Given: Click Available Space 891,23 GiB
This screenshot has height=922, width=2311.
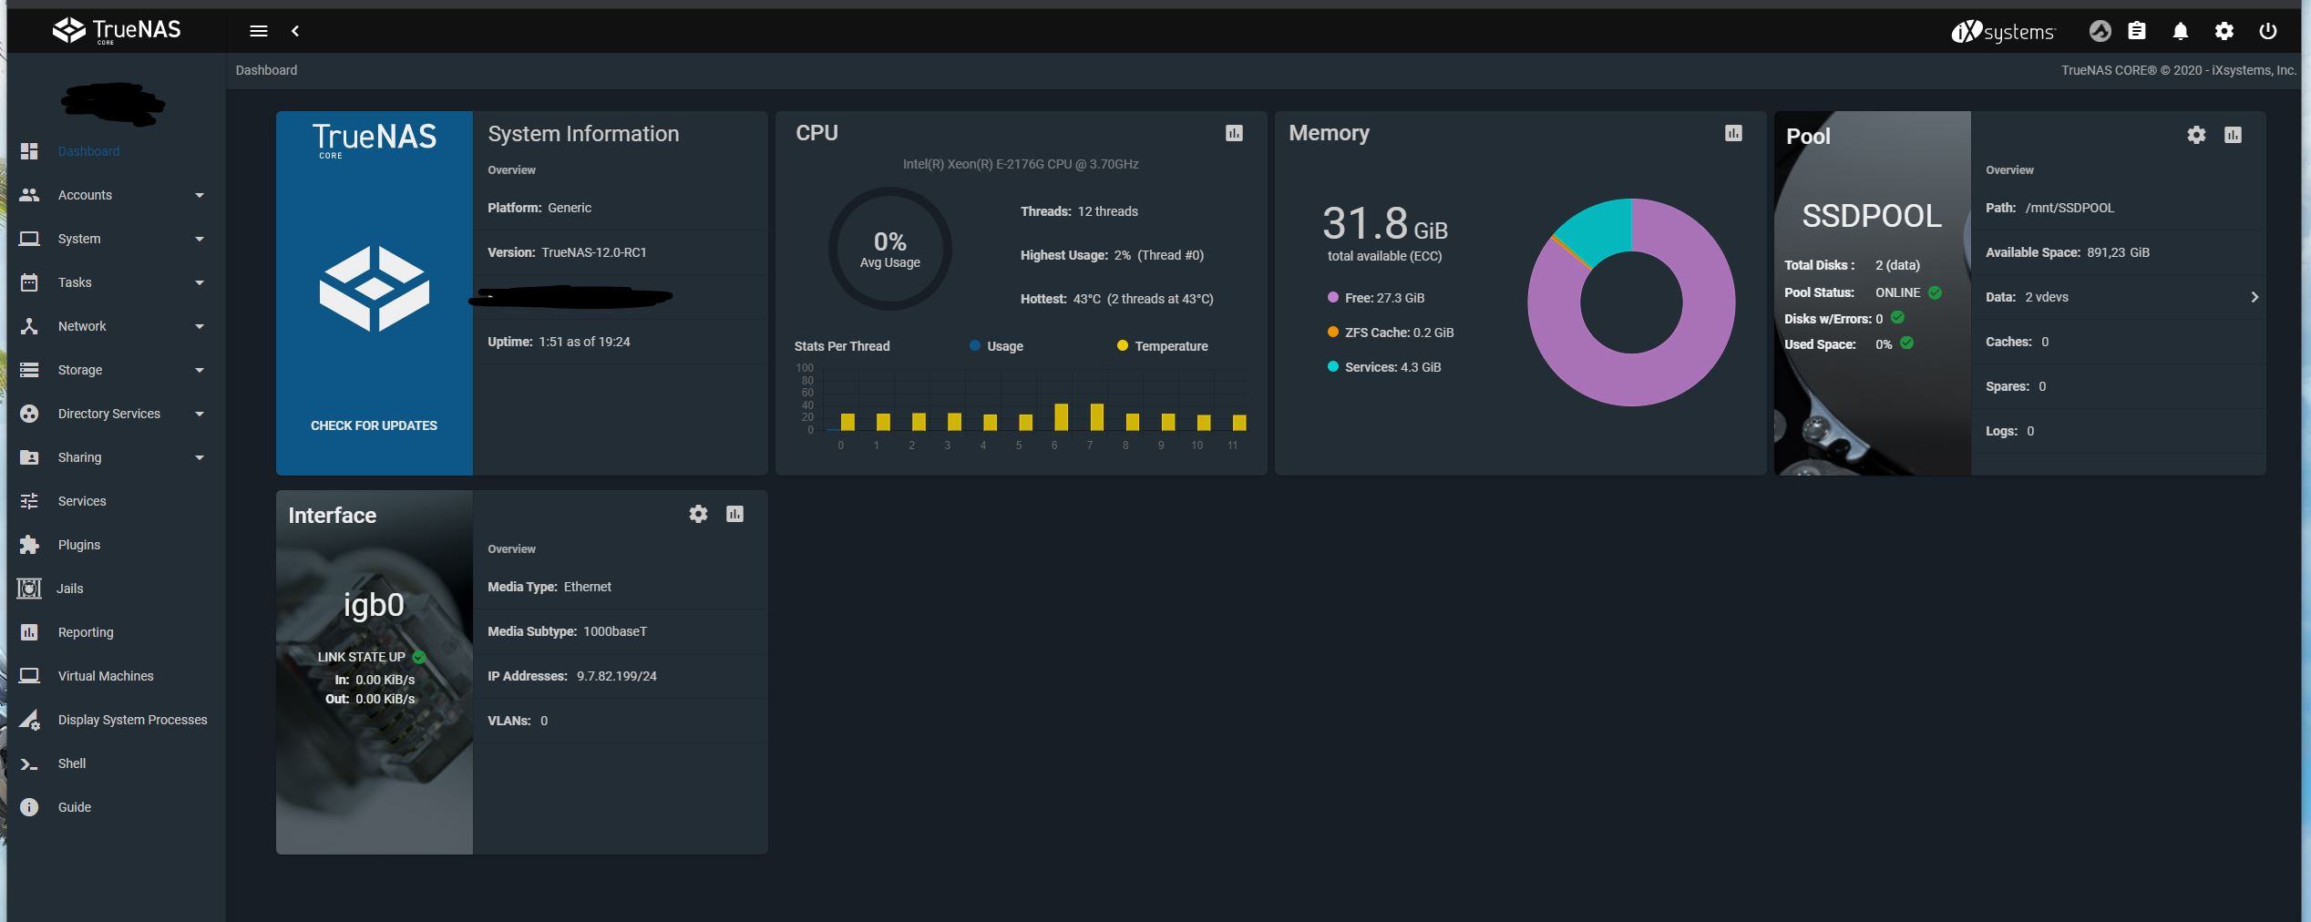Looking at the screenshot, I should pyautogui.click(x=2068, y=252).
